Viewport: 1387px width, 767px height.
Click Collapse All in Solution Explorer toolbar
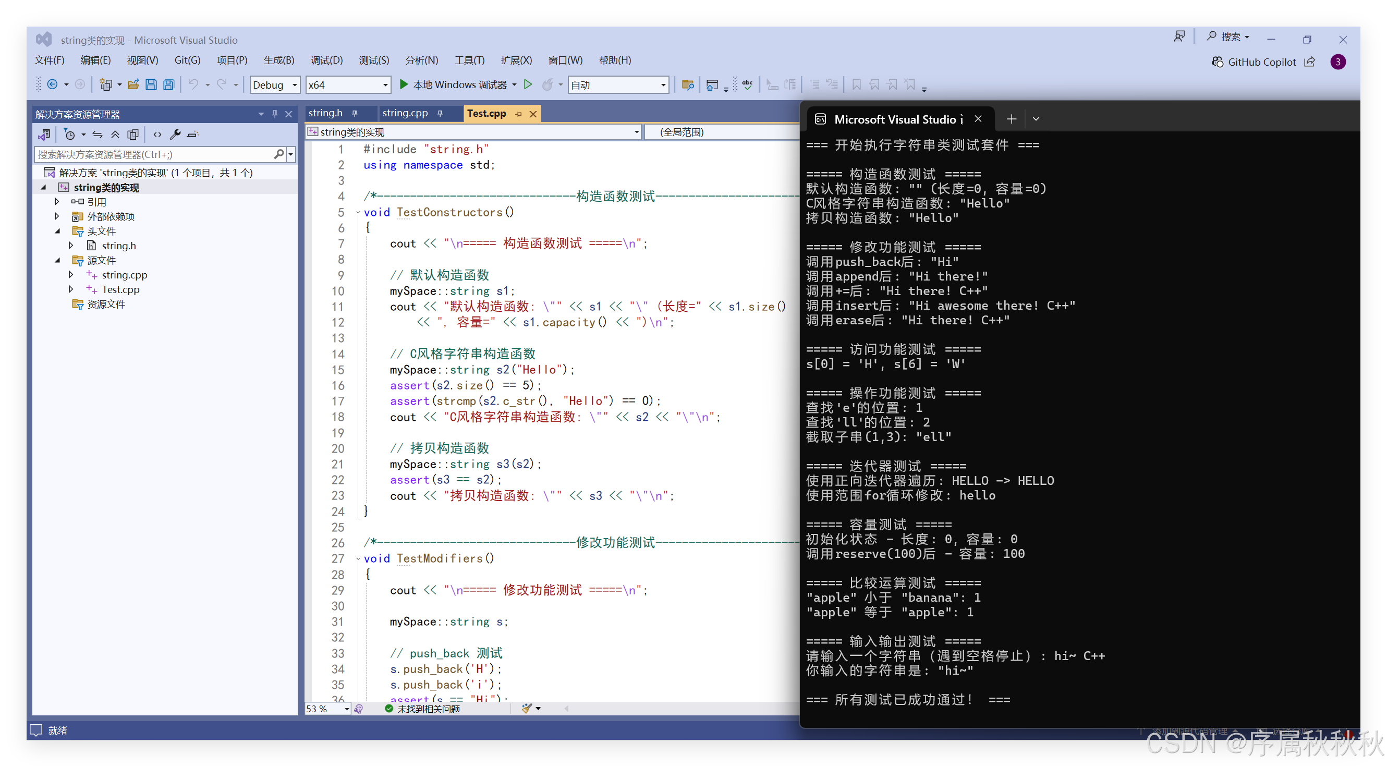115,135
